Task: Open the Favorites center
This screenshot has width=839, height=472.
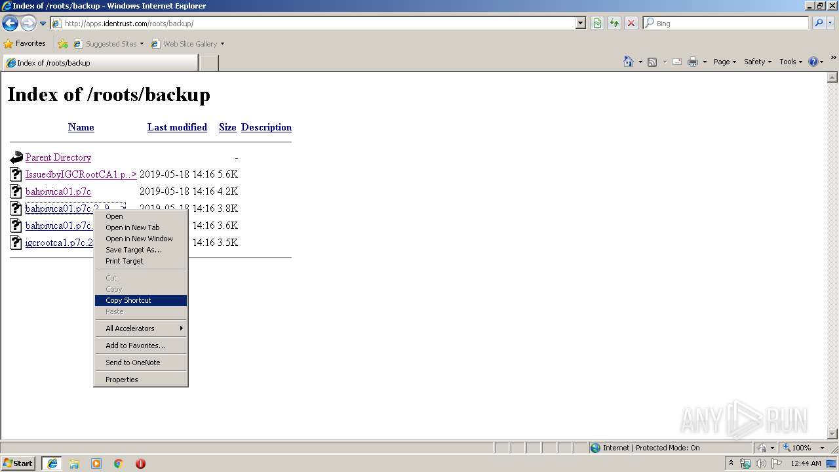Action: click(x=24, y=44)
